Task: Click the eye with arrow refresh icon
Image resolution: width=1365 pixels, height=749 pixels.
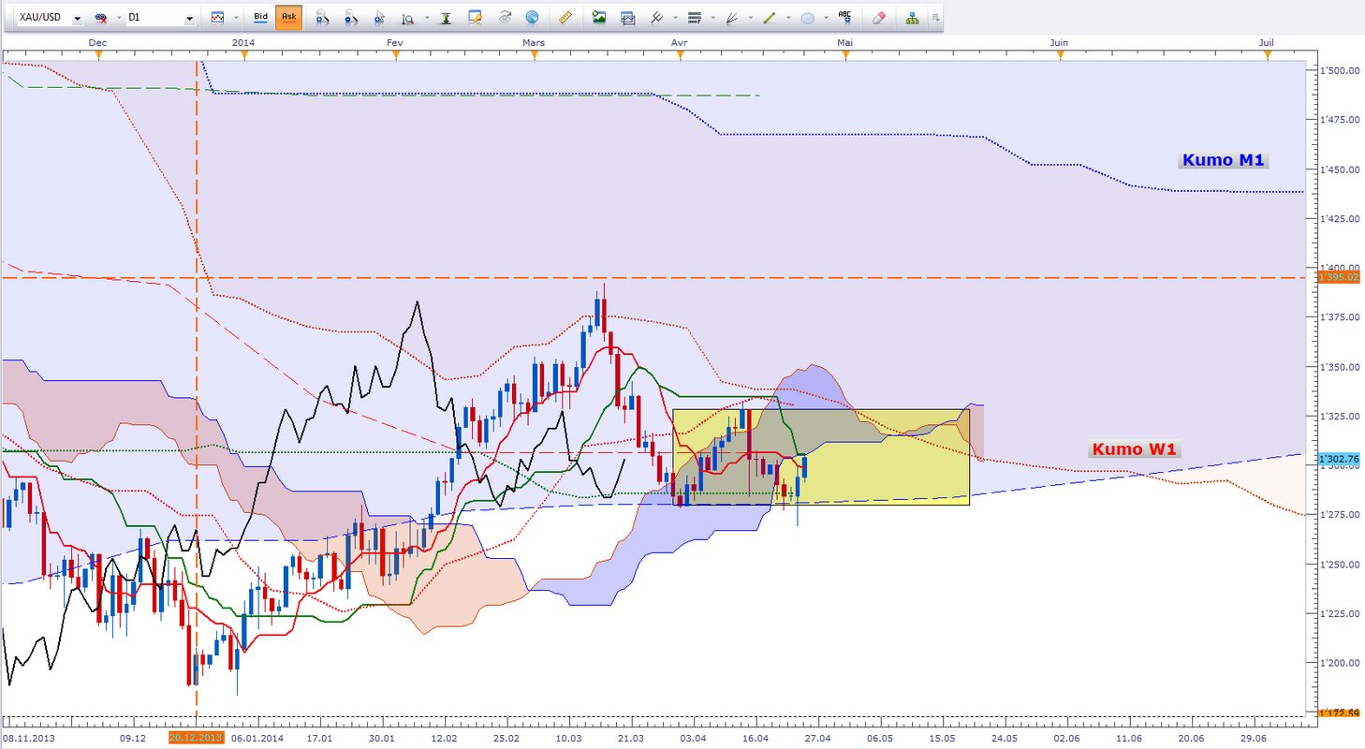Action: tap(504, 18)
